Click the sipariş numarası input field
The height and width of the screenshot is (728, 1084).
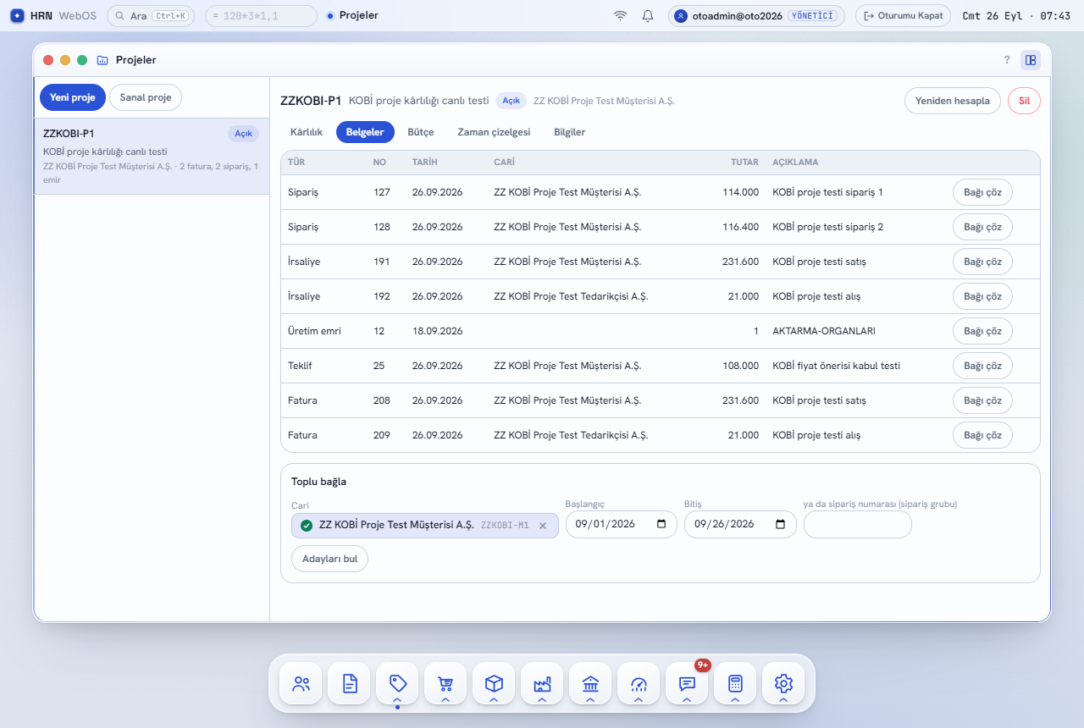point(858,525)
